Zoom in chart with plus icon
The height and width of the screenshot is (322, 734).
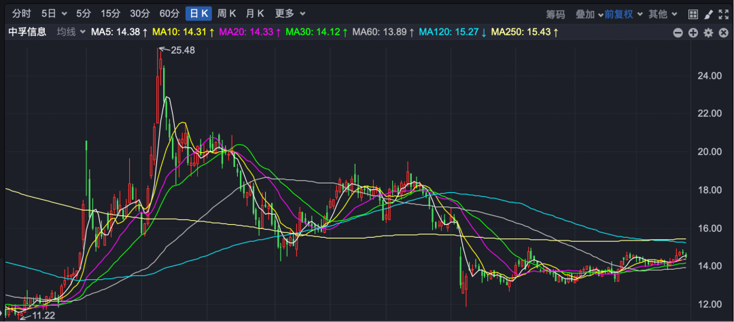[693, 33]
